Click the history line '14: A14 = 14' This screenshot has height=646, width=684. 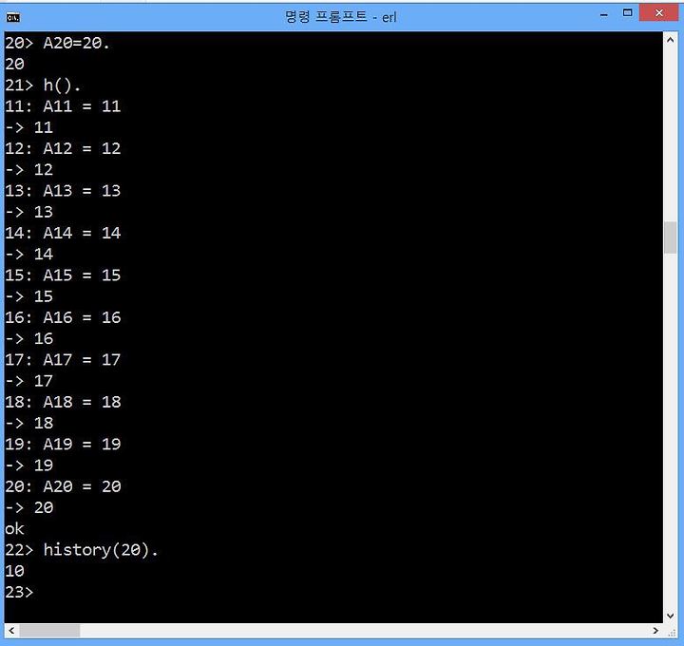click(63, 233)
